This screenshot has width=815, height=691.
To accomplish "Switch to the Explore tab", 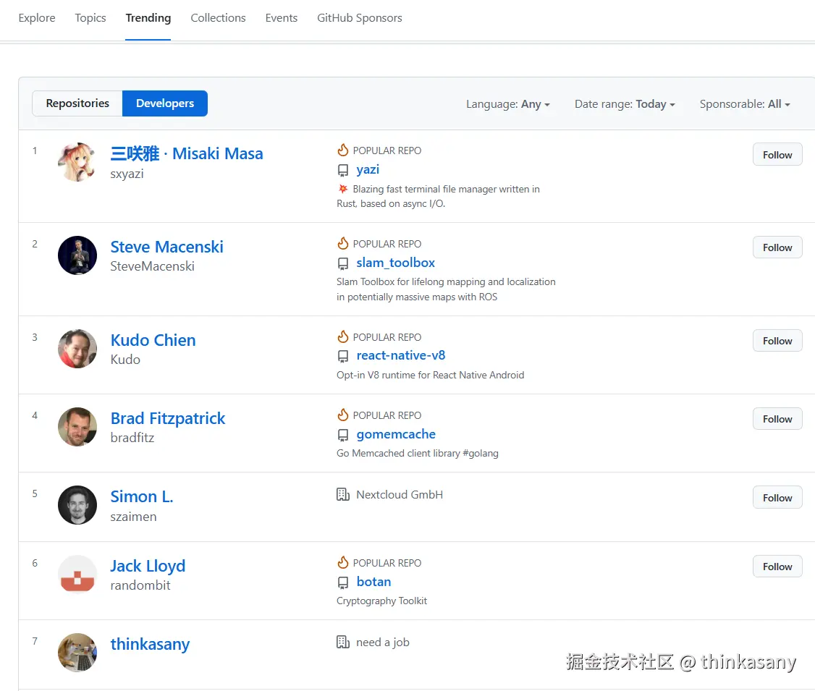I will [x=37, y=17].
